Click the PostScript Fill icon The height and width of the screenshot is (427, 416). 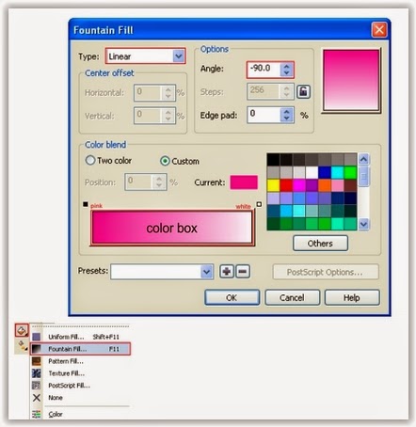pyautogui.click(x=37, y=386)
